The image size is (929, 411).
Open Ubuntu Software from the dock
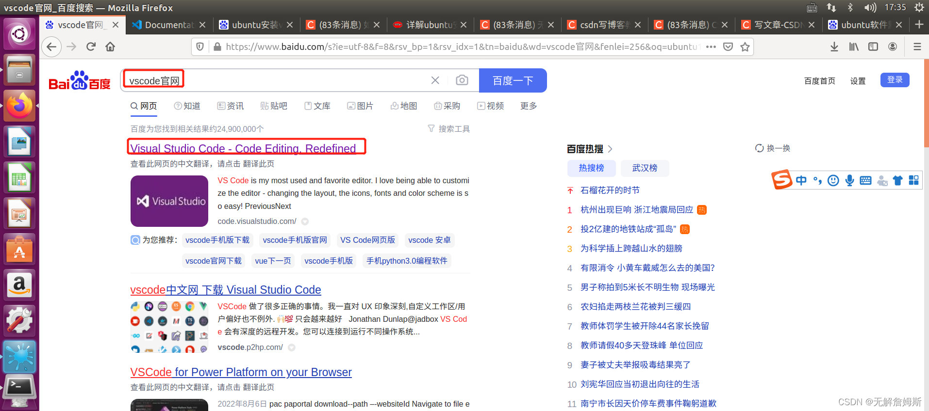pos(19,249)
